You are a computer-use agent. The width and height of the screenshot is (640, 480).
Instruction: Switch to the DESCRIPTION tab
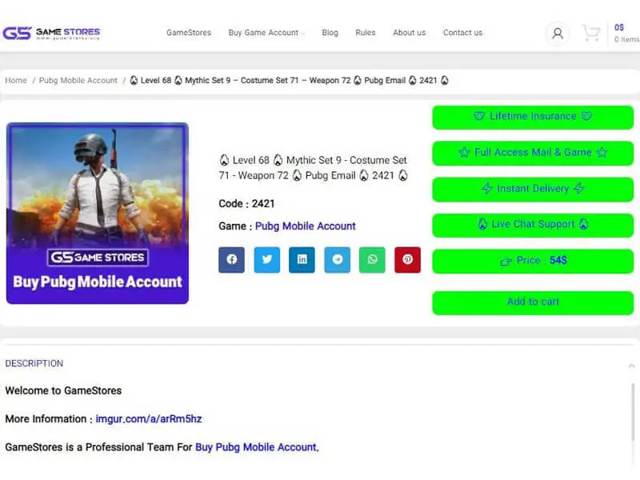[34, 362]
